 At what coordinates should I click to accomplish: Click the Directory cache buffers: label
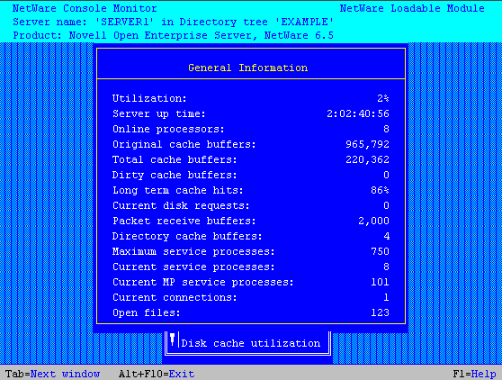(187, 237)
